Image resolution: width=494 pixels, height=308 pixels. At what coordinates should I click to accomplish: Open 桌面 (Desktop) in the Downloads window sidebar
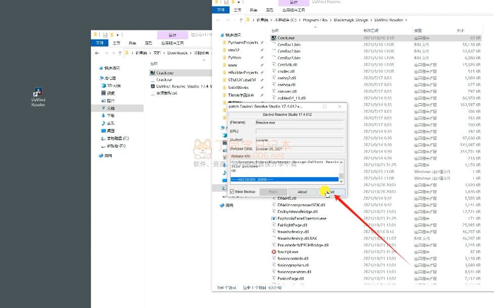111,131
